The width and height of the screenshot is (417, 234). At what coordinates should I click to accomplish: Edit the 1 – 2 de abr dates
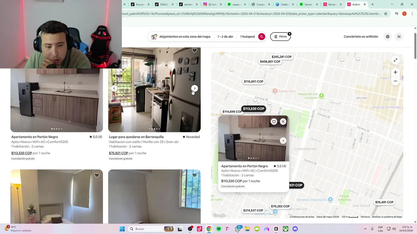(225, 37)
